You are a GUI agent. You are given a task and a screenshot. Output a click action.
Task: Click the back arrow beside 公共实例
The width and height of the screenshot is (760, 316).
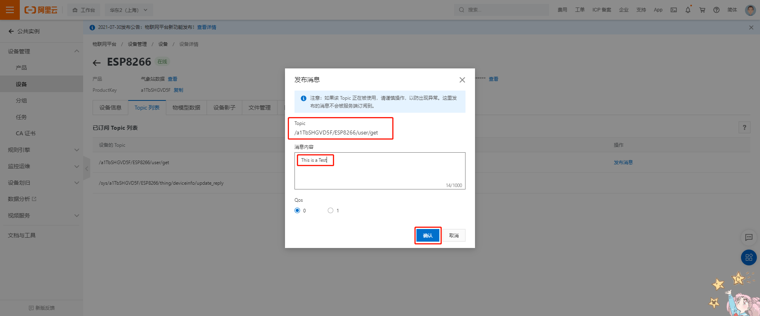click(x=11, y=31)
